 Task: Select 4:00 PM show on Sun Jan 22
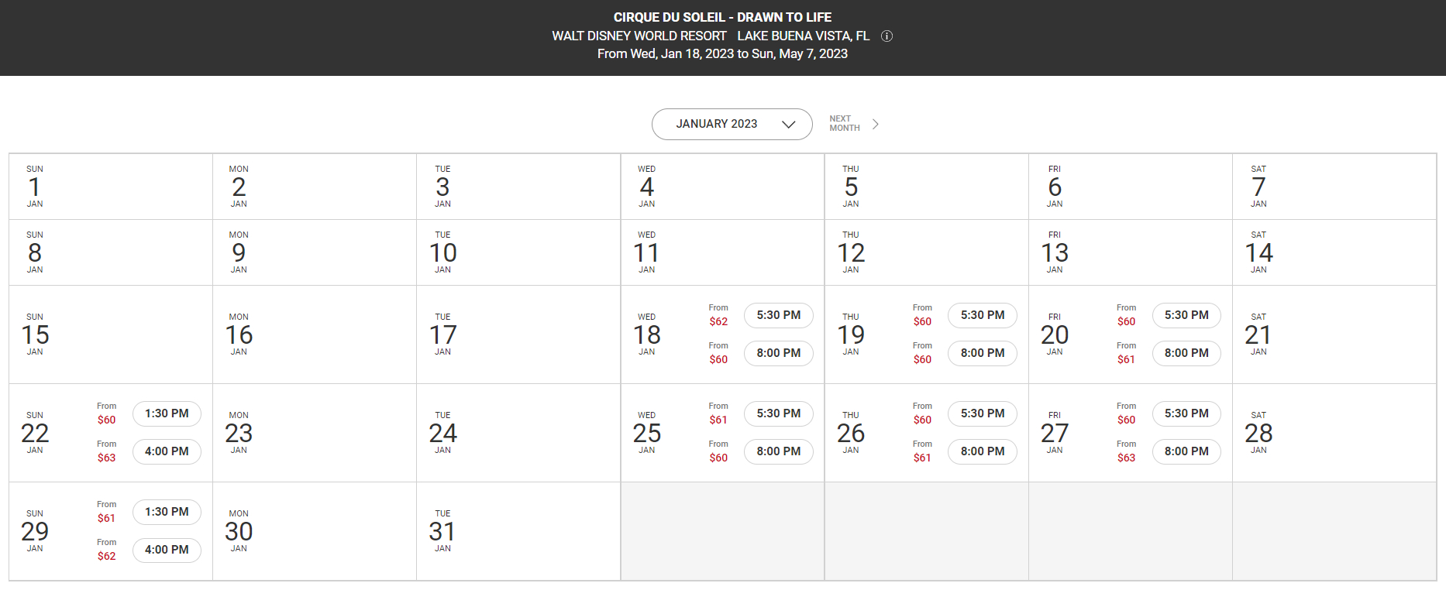pos(167,451)
